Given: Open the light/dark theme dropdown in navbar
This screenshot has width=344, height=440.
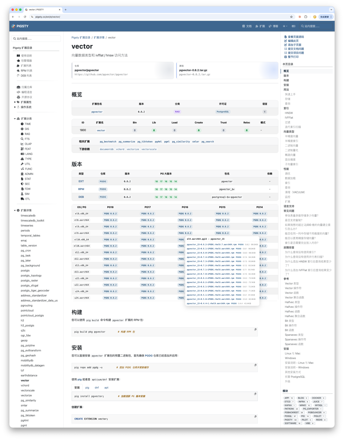Looking at the screenshot, I should click(285, 26).
